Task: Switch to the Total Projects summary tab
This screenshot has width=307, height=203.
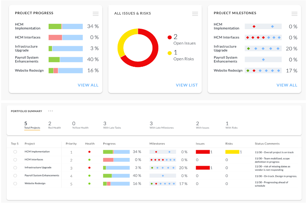Action: (x=32, y=125)
